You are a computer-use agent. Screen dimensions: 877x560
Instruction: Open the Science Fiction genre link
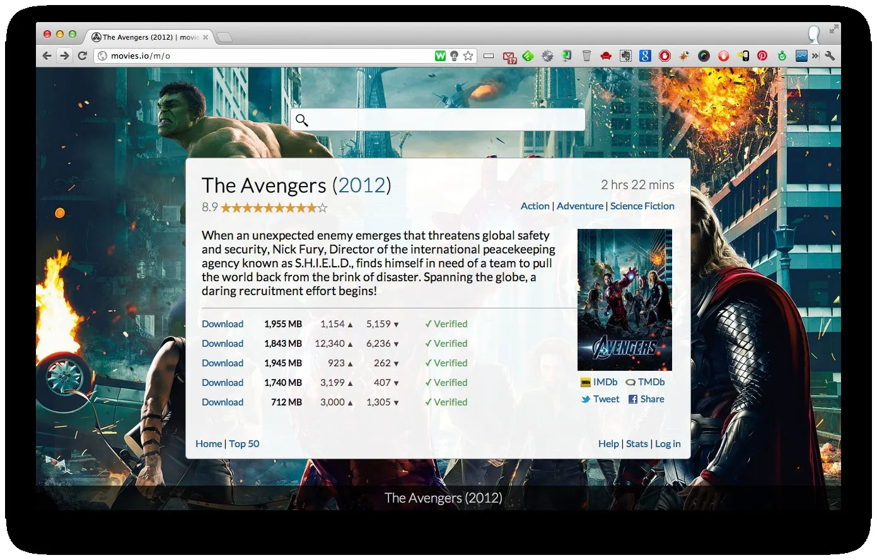click(642, 206)
